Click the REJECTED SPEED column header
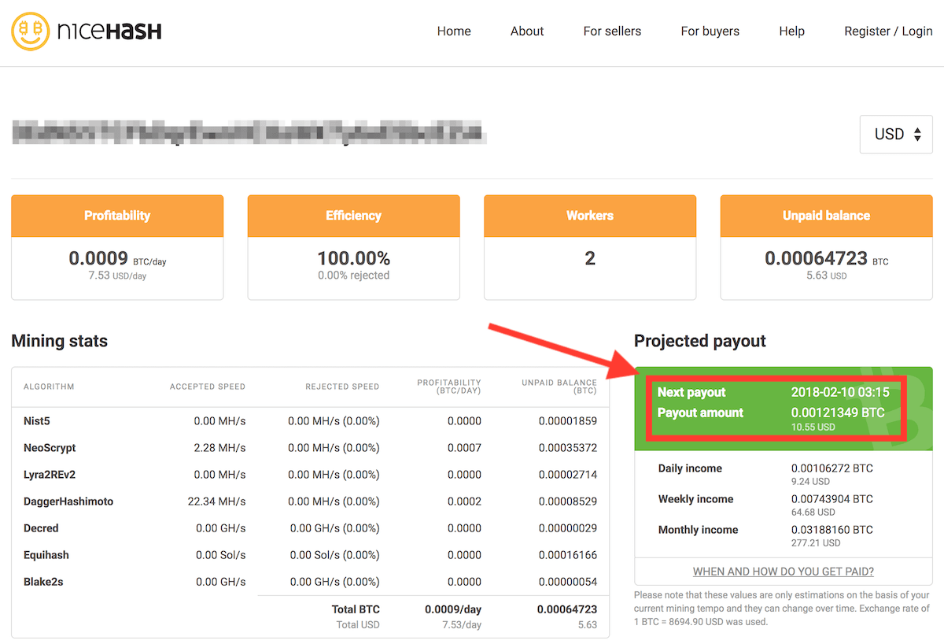 (x=342, y=387)
